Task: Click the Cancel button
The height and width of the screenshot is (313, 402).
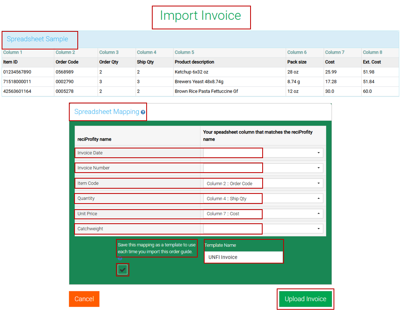Action: (84, 299)
